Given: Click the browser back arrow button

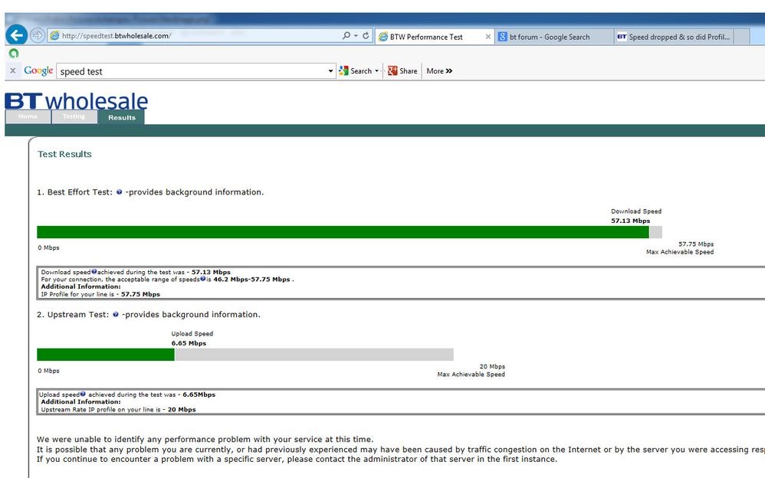Looking at the screenshot, I should [x=17, y=35].
